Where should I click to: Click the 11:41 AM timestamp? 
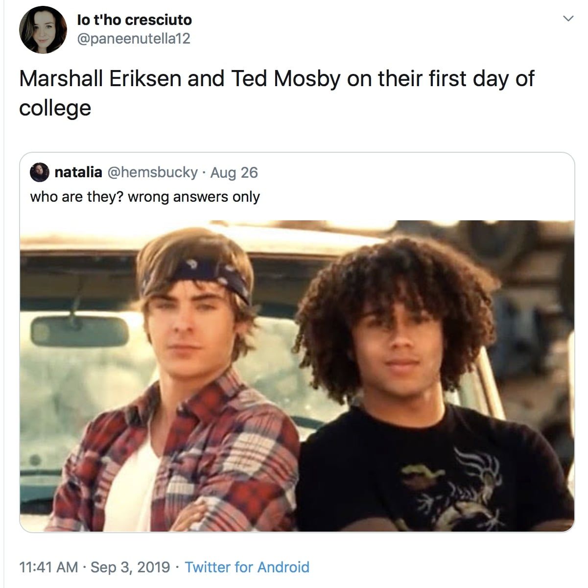(48, 567)
